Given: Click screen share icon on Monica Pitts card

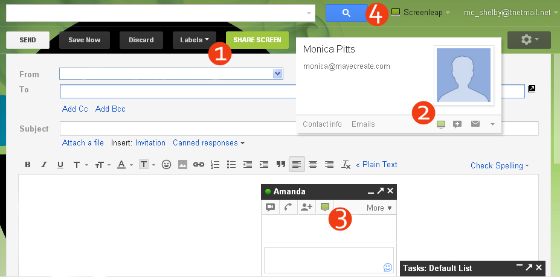Looking at the screenshot, I should 441,124.
